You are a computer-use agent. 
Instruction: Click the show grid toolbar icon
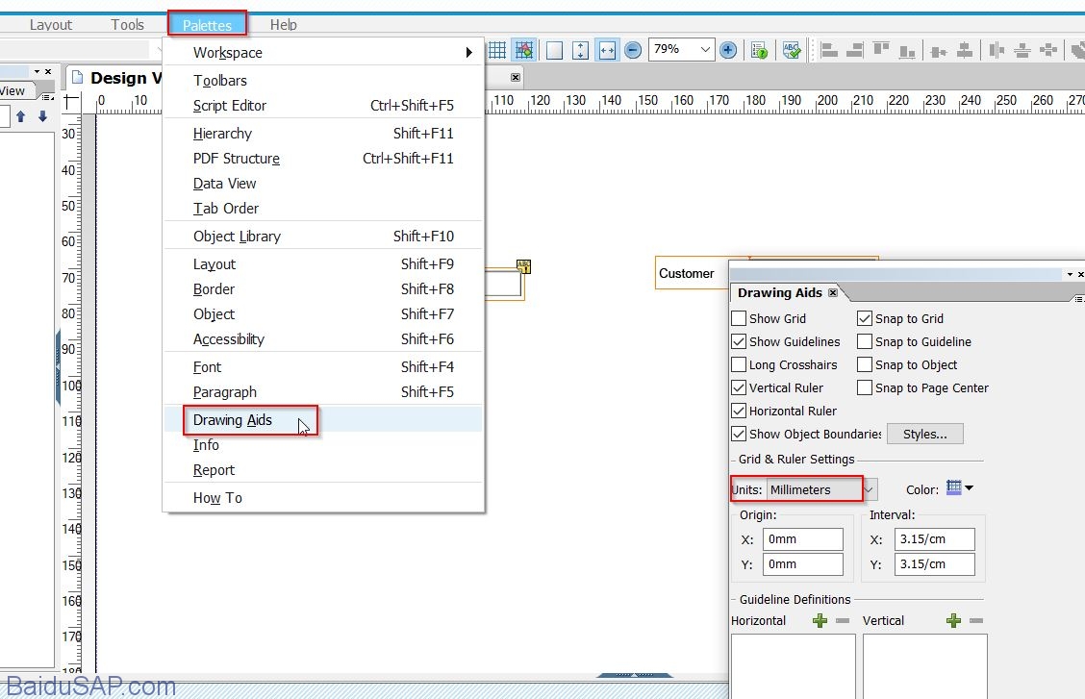(x=497, y=50)
